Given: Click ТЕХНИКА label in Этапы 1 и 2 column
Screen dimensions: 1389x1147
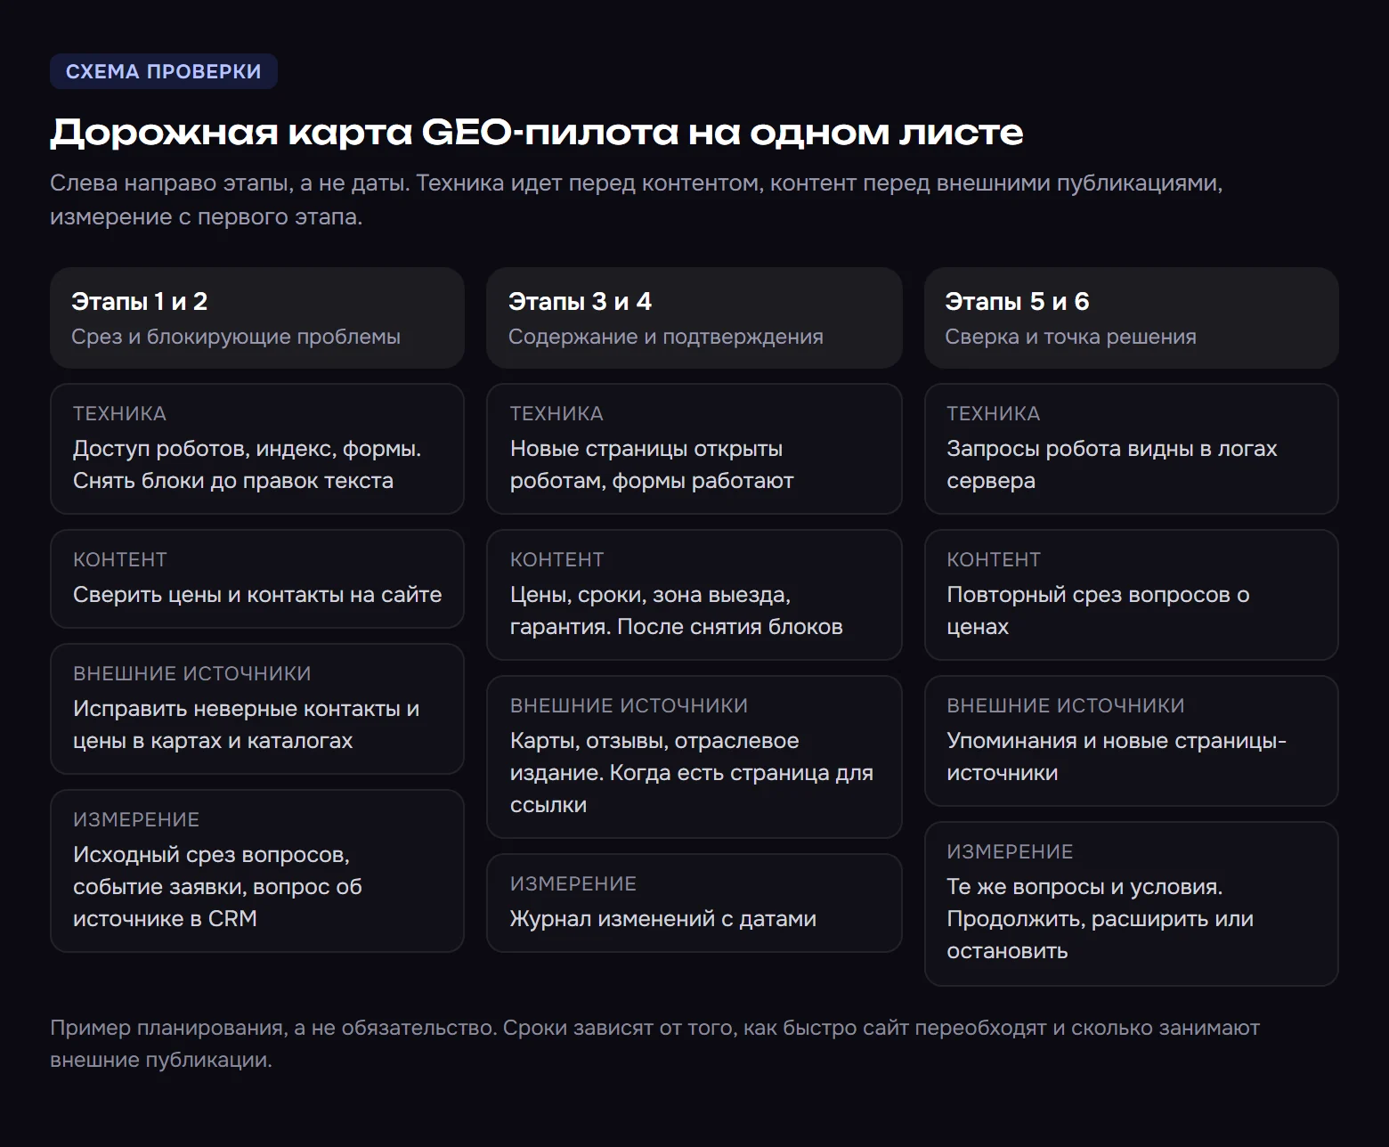Looking at the screenshot, I should pyautogui.click(x=119, y=413).
